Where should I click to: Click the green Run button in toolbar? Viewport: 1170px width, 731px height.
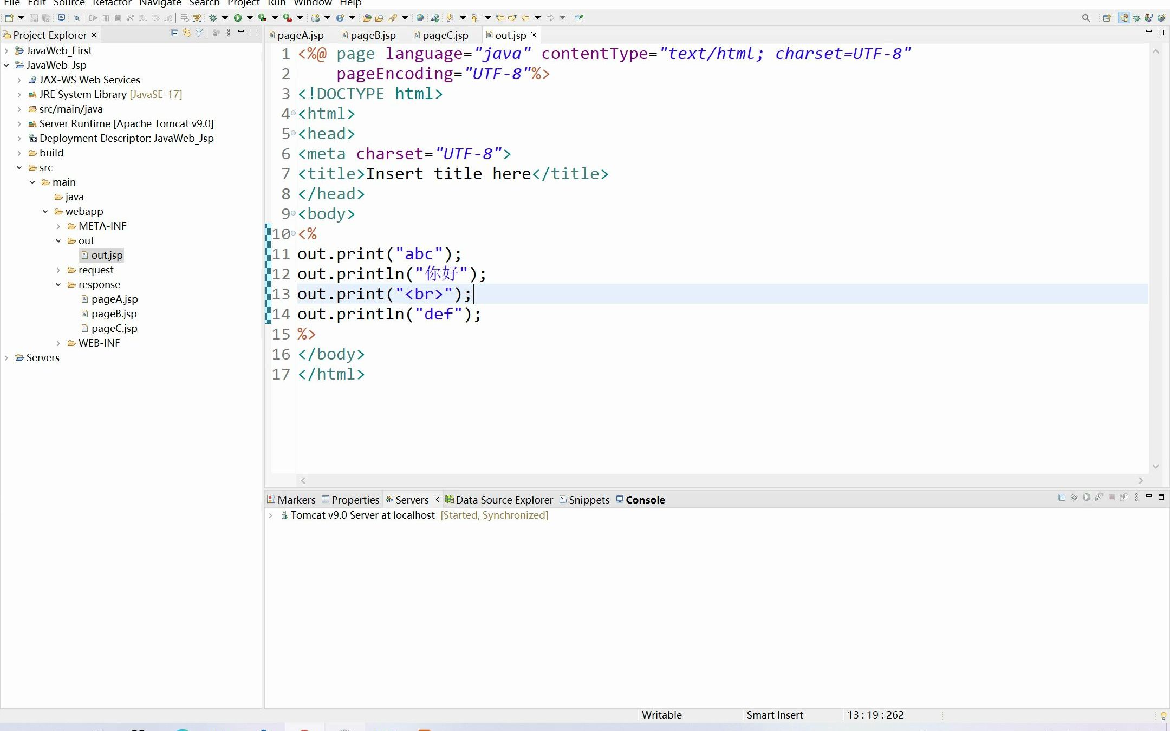237,18
